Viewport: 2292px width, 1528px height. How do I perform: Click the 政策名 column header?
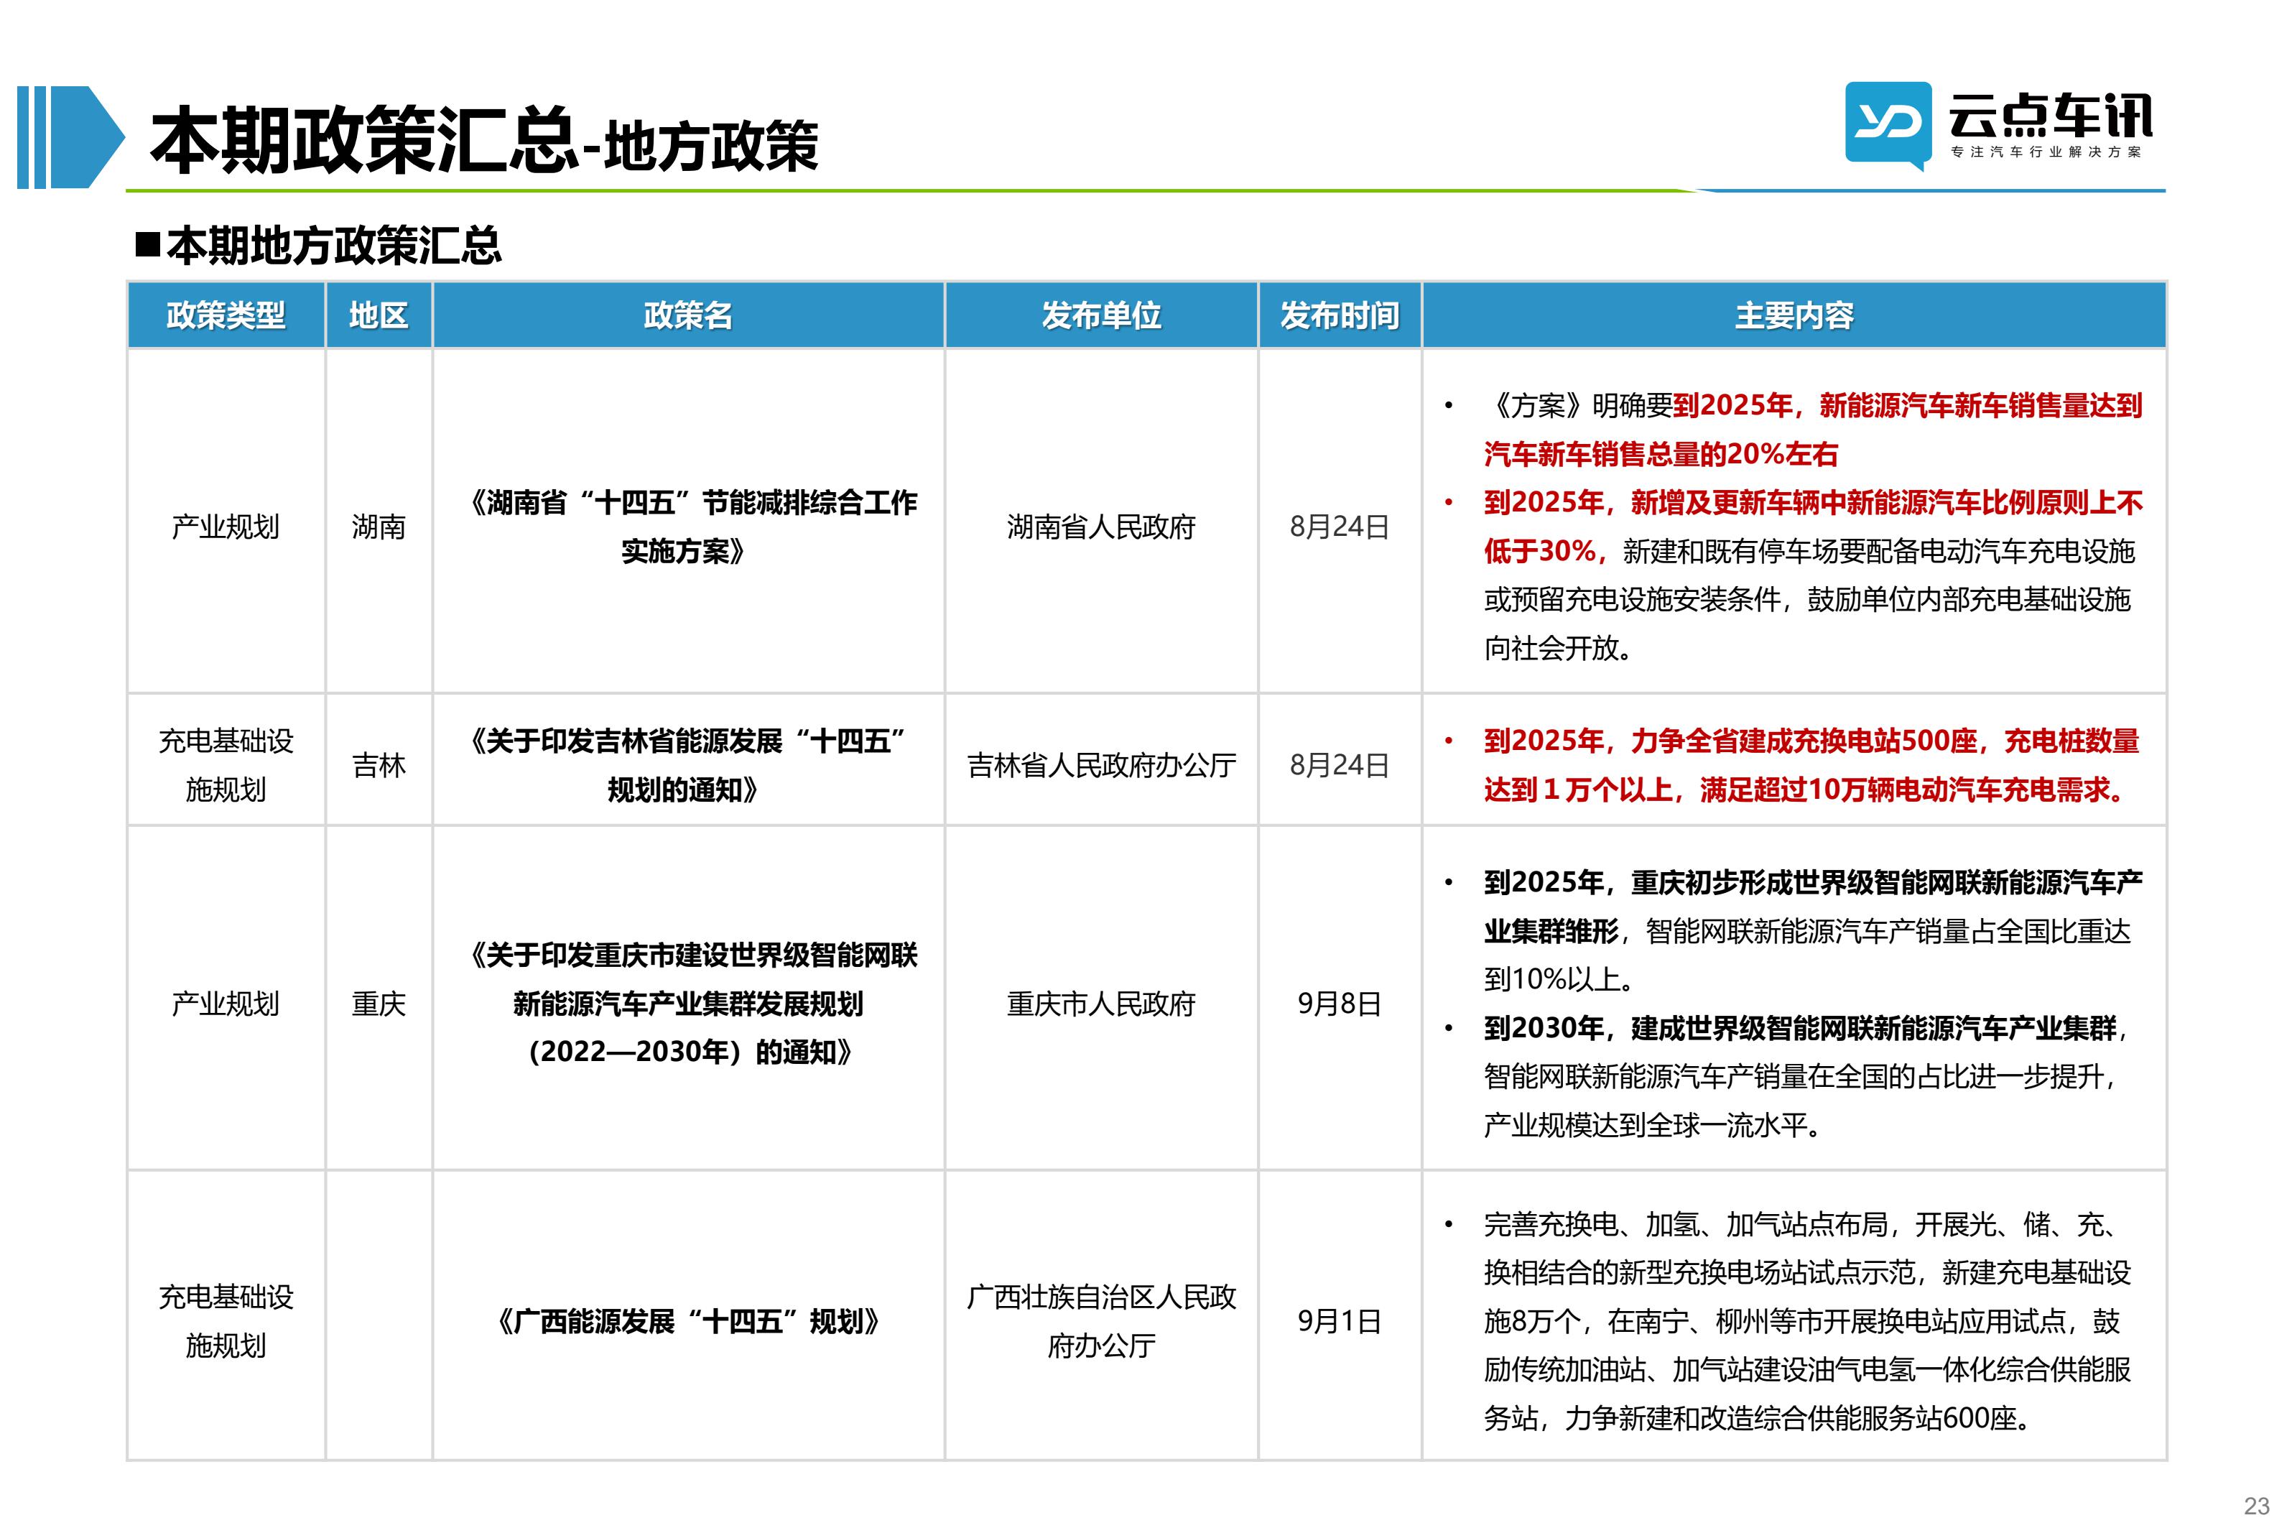pos(687,315)
